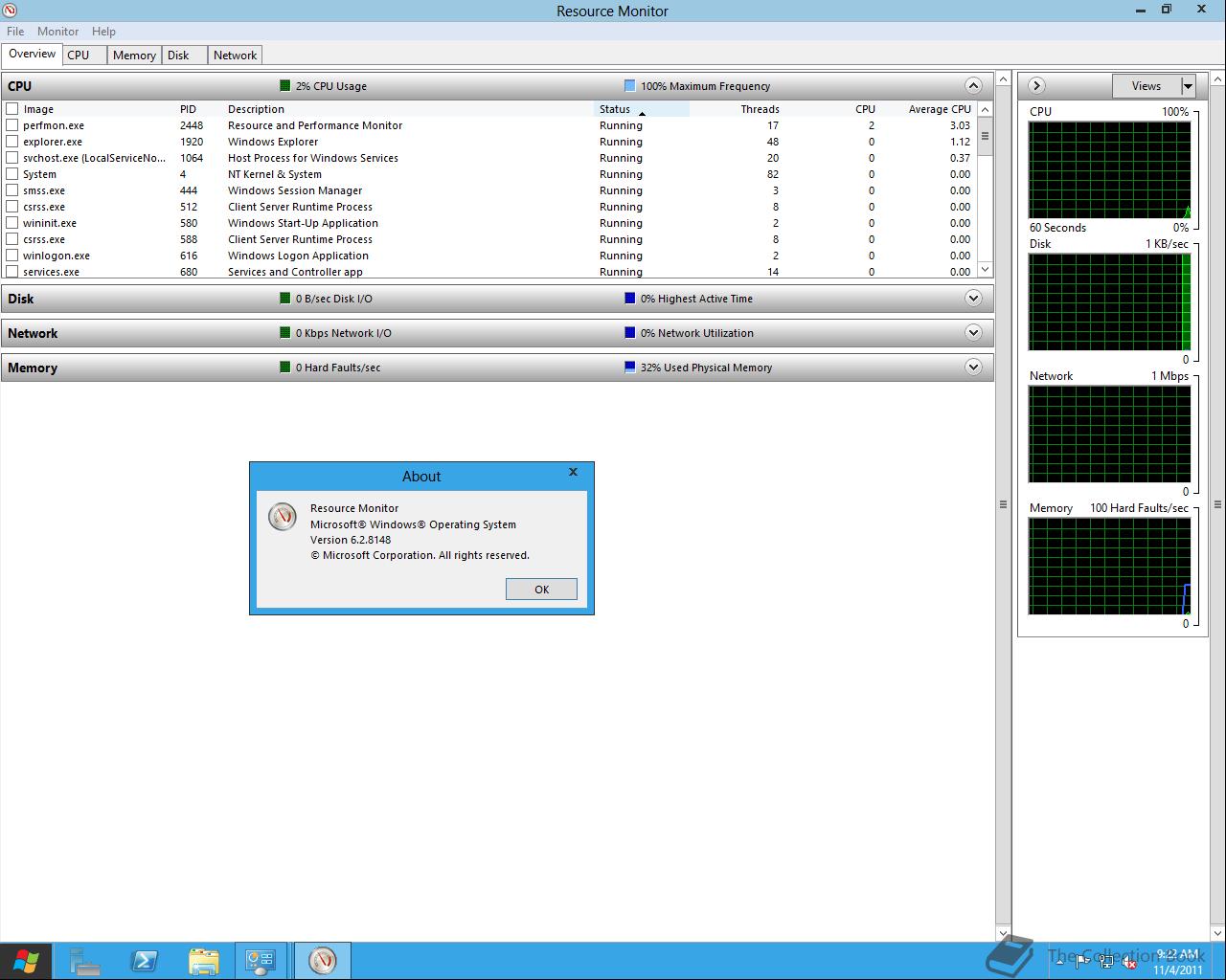Click the green CPU Usage indicator square
Screen dimensions: 1226x980
pyautogui.click(x=284, y=86)
